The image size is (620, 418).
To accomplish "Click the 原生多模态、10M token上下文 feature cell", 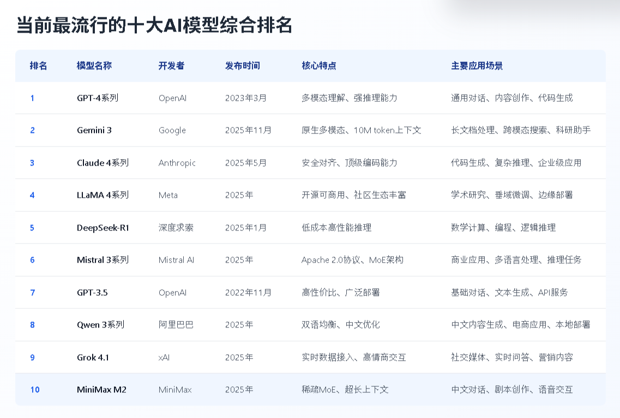I will [362, 130].
